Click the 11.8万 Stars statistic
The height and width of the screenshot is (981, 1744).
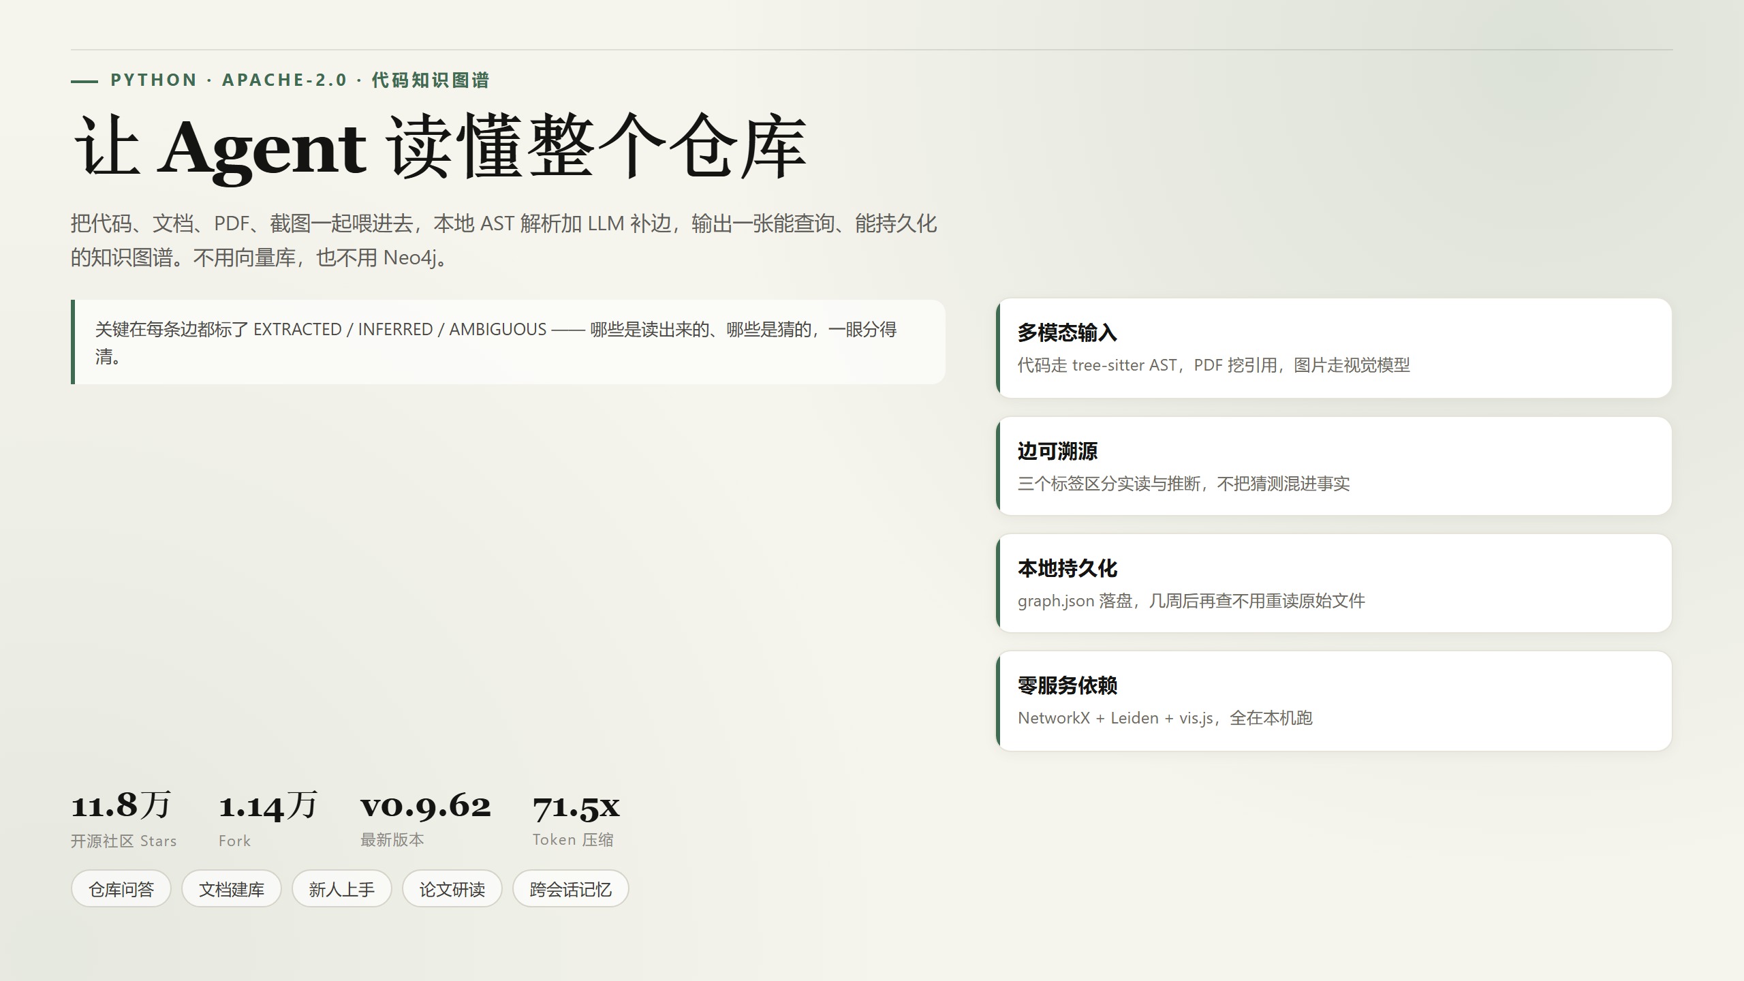[x=124, y=820]
